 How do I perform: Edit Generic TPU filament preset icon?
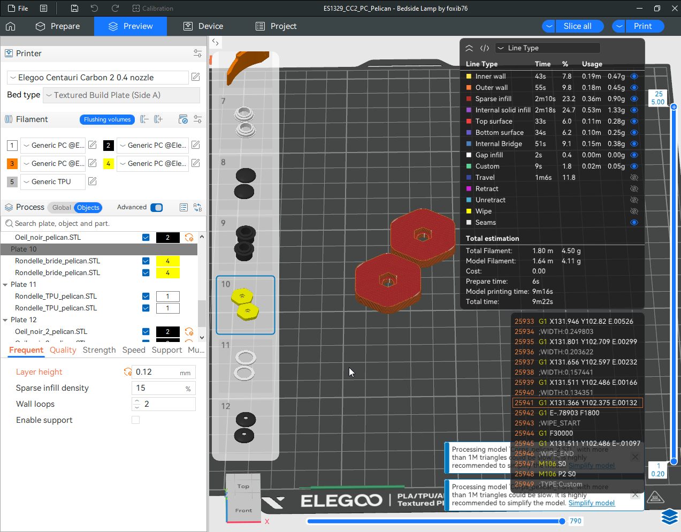pos(92,181)
